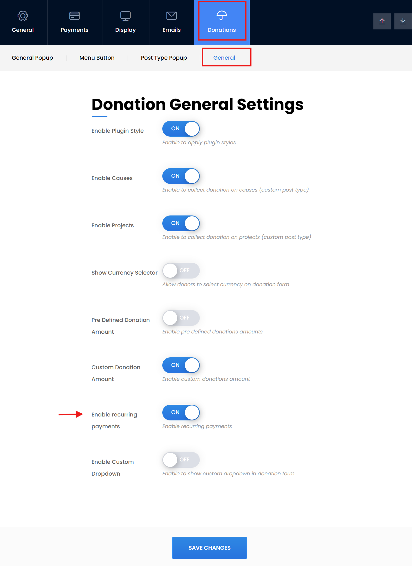Disable the Enable Projects toggle

pyautogui.click(x=181, y=223)
